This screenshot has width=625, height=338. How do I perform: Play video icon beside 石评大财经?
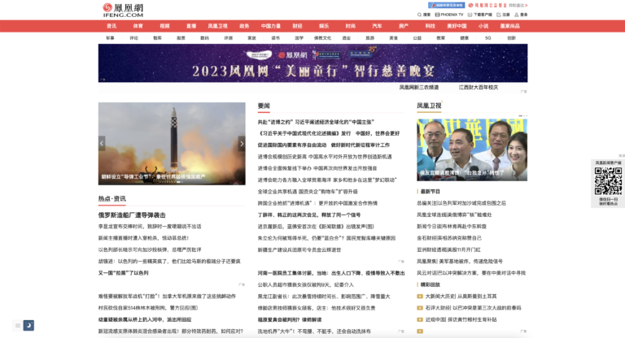420,308
